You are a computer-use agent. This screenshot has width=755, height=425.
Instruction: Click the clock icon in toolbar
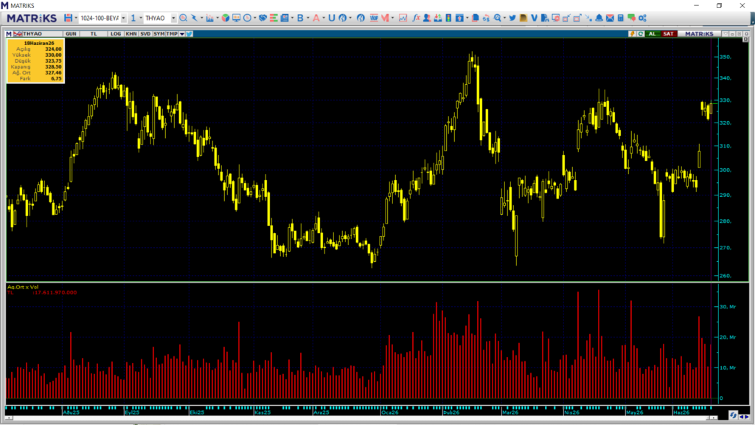247,18
